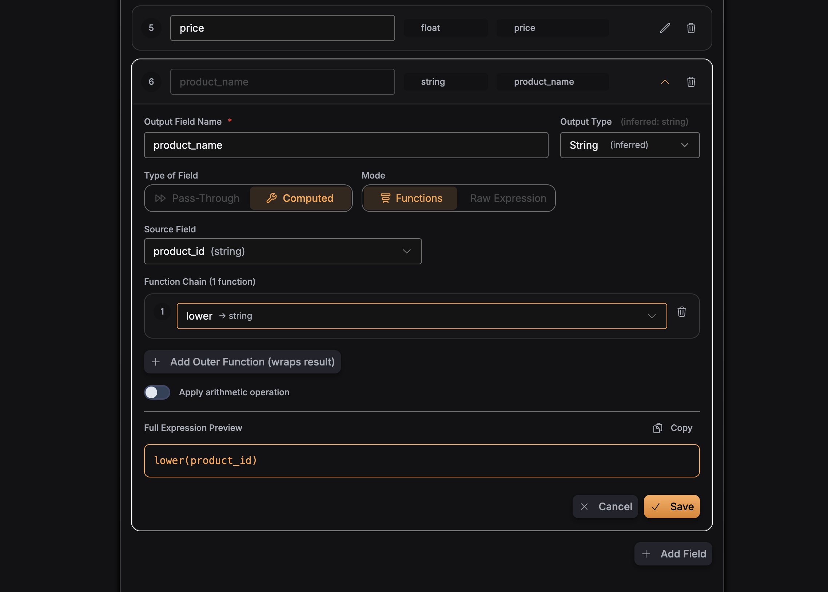The width and height of the screenshot is (828, 592).
Task: Toggle Apply arithmetic operation switch
Action: (157, 392)
